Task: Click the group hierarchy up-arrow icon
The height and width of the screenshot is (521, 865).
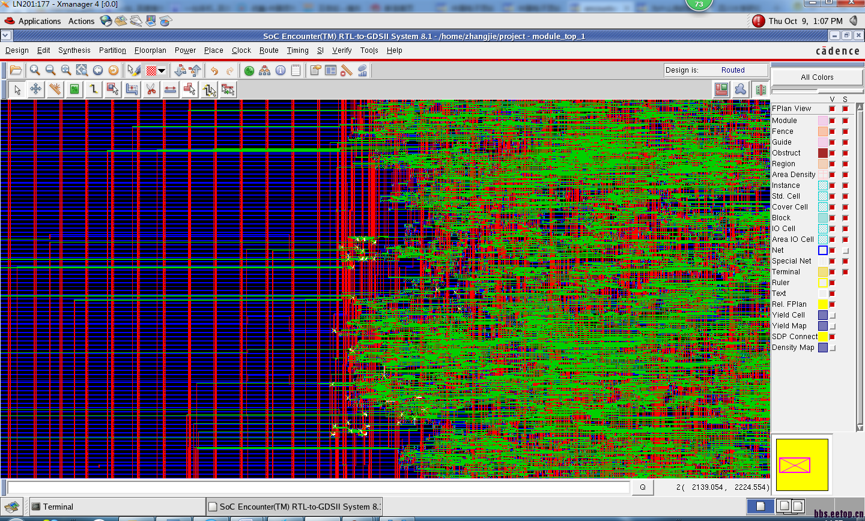Action: pos(195,70)
